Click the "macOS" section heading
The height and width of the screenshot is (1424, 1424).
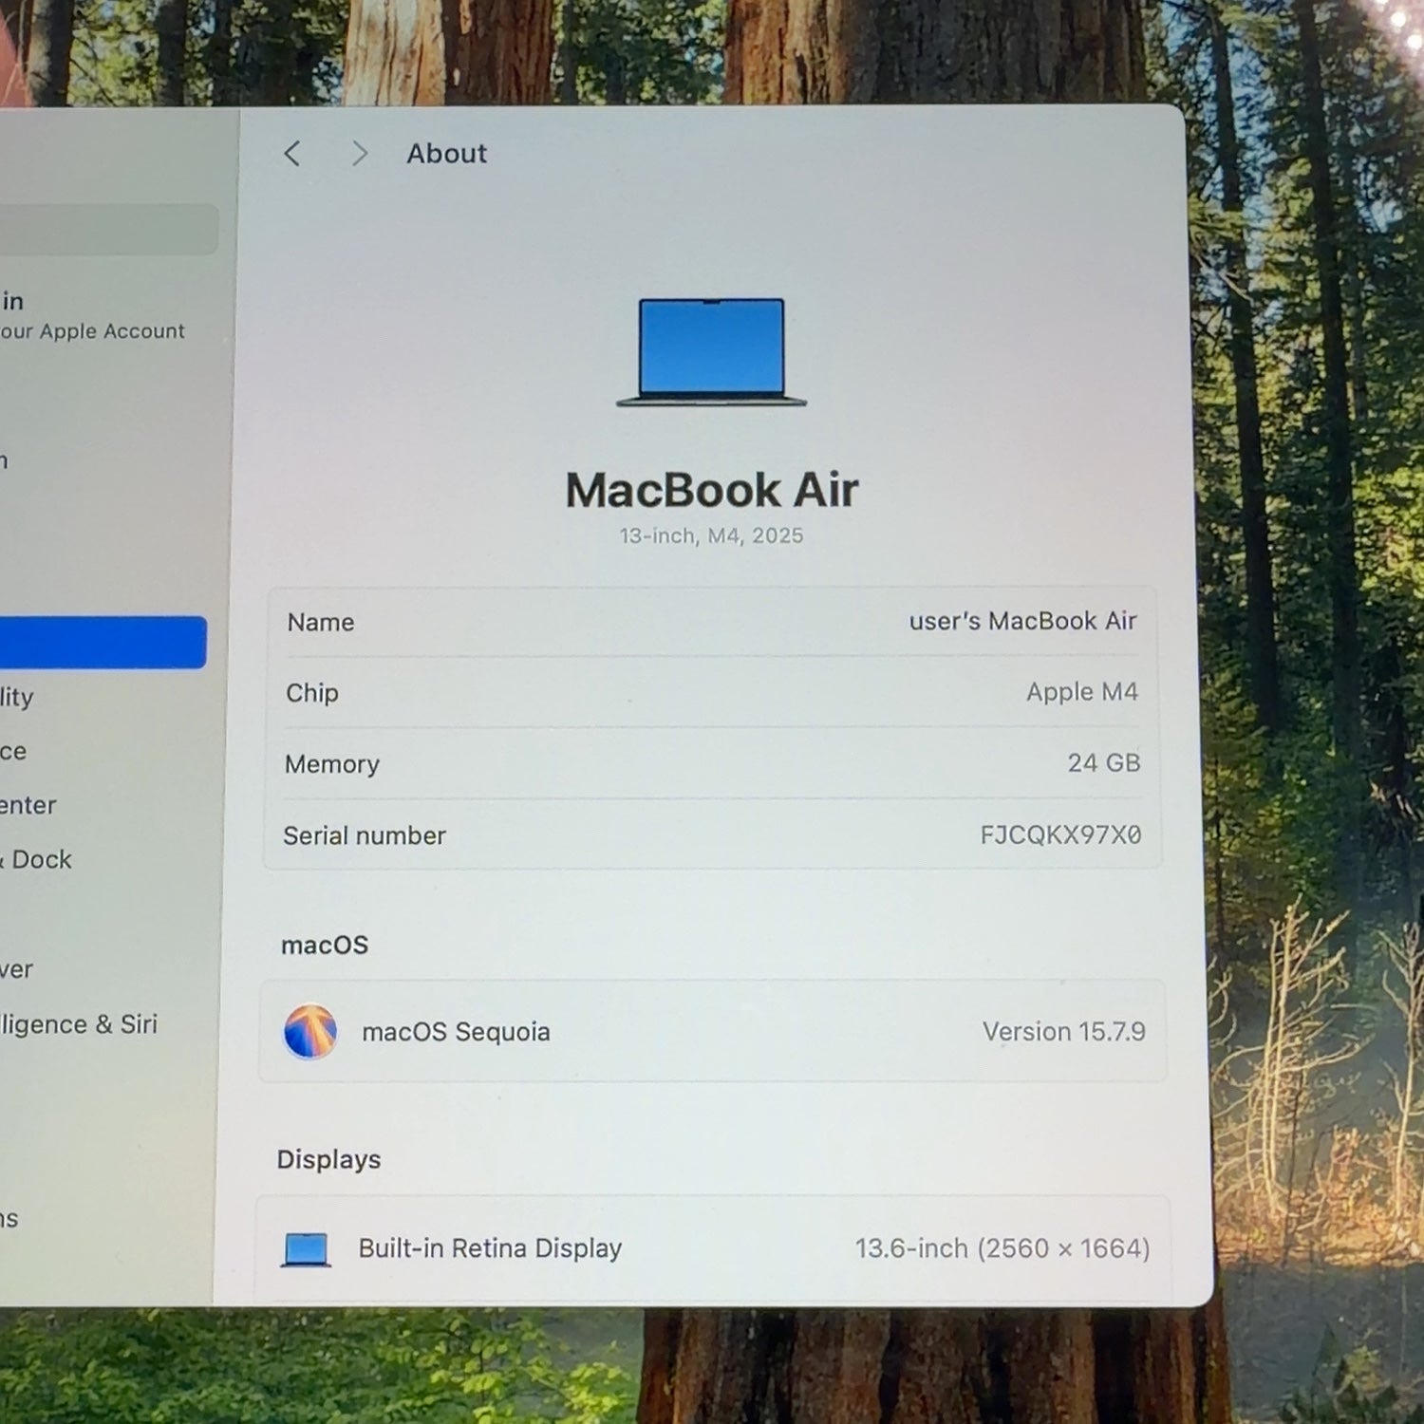point(325,946)
